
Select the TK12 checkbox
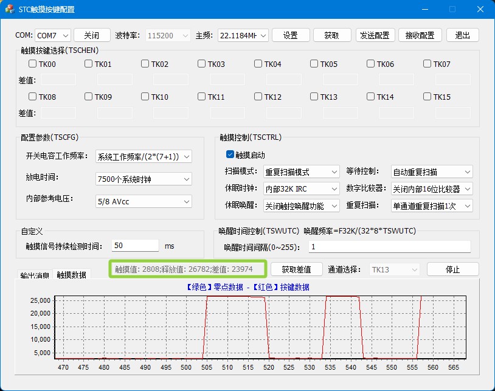[x=258, y=97]
